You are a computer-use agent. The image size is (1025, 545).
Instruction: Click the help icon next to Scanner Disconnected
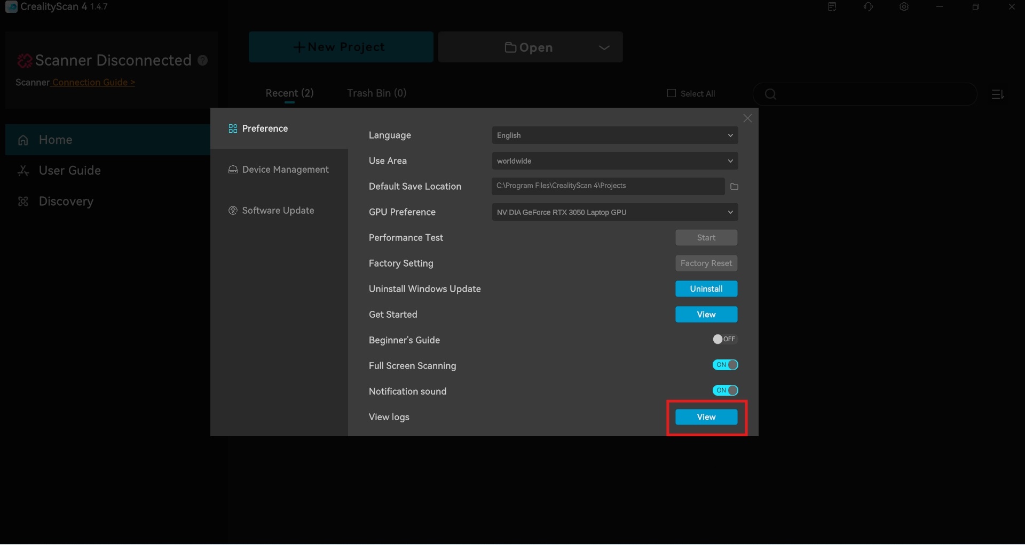(x=203, y=60)
